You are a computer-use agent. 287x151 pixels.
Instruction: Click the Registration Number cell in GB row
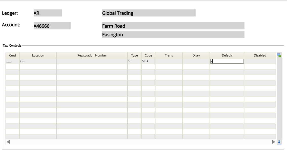coord(92,61)
